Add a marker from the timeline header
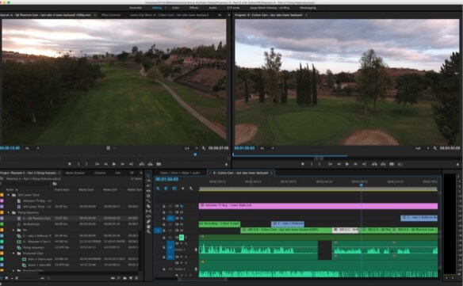 coord(183,189)
